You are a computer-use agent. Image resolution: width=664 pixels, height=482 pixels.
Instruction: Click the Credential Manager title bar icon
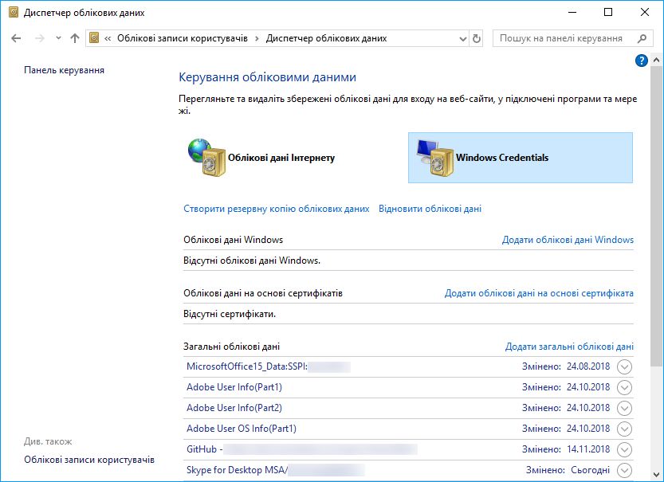[13, 13]
